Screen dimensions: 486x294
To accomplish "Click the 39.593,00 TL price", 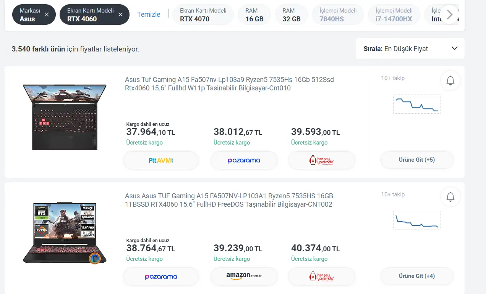I will [x=316, y=132].
